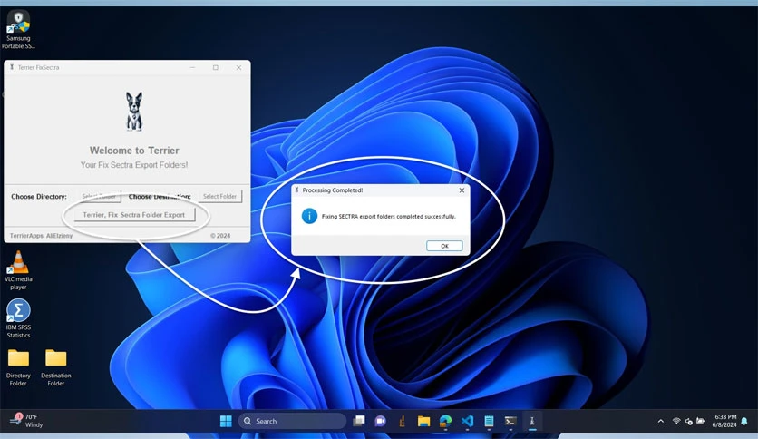Click the TerrierApps AliElzieny footer text
This screenshot has width=758, height=439.
(41, 236)
